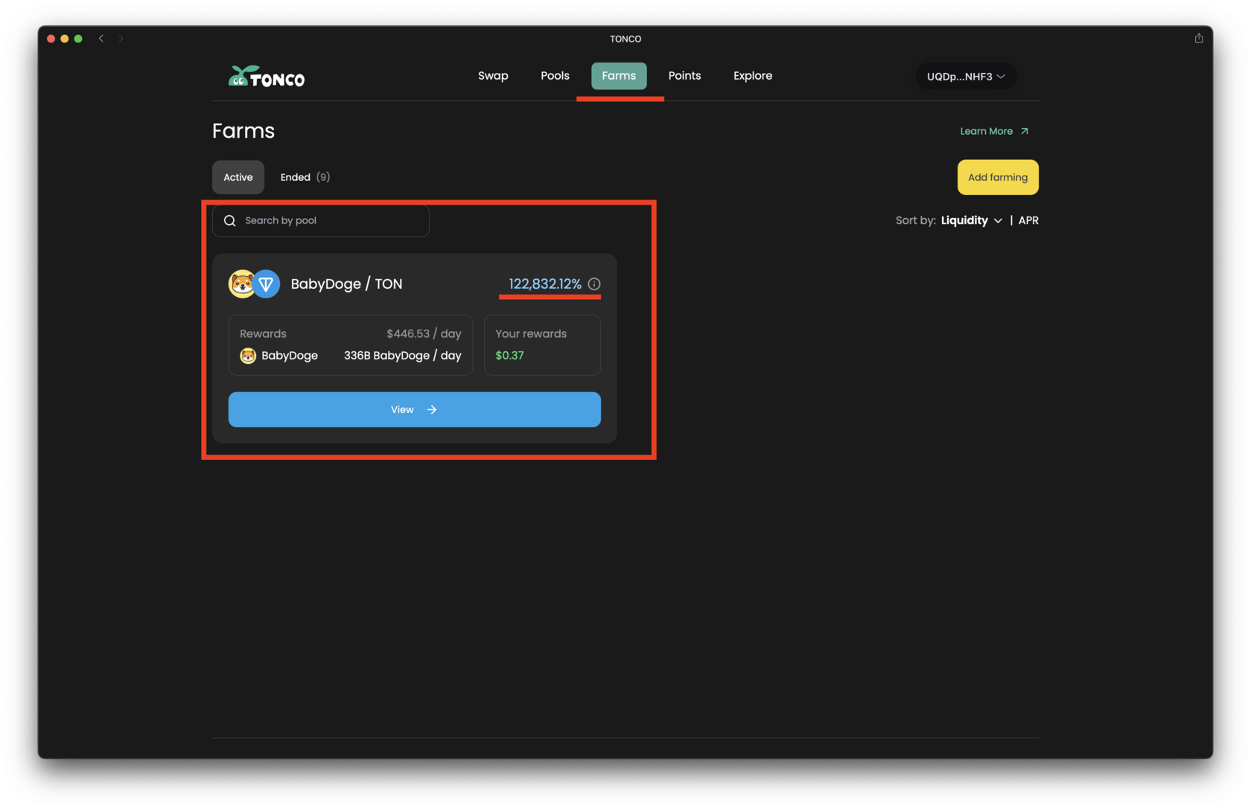This screenshot has width=1251, height=809.
Task: Open the Sort by Liquidity dropdown
Action: [x=971, y=220]
